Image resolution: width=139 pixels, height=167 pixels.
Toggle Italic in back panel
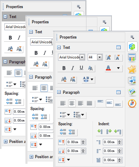click(x=19, y=38)
